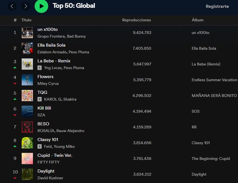The width and height of the screenshot is (238, 183).
Task: Click the Registrarte button
Action: click(217, 6)
